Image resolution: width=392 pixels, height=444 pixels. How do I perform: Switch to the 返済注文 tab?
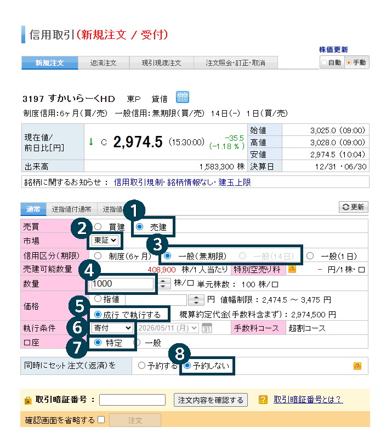point(104,62)
